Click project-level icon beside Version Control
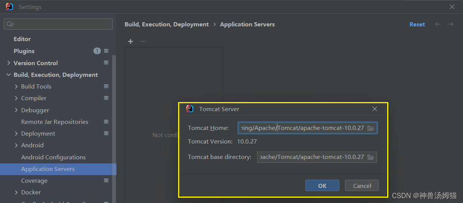This screenshot has width=463, height=203. (x=106, y=63)
